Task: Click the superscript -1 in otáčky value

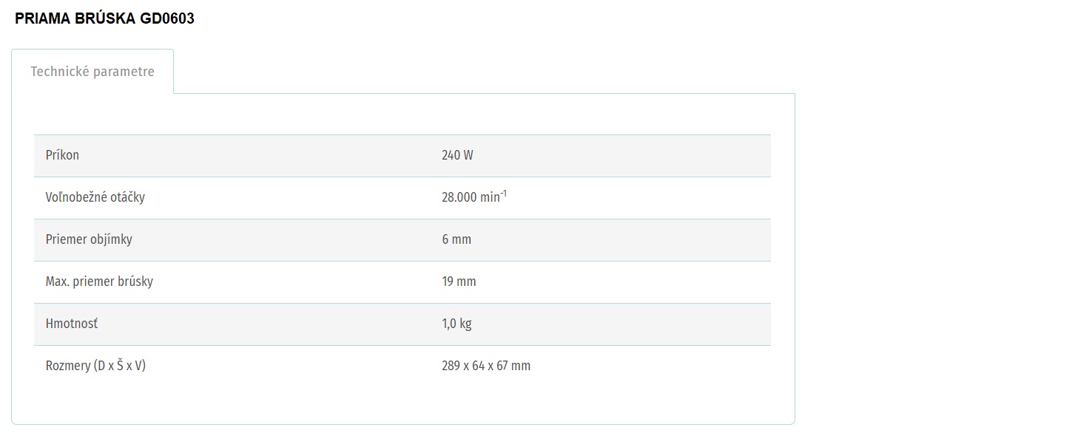Action: click(504, 194)
